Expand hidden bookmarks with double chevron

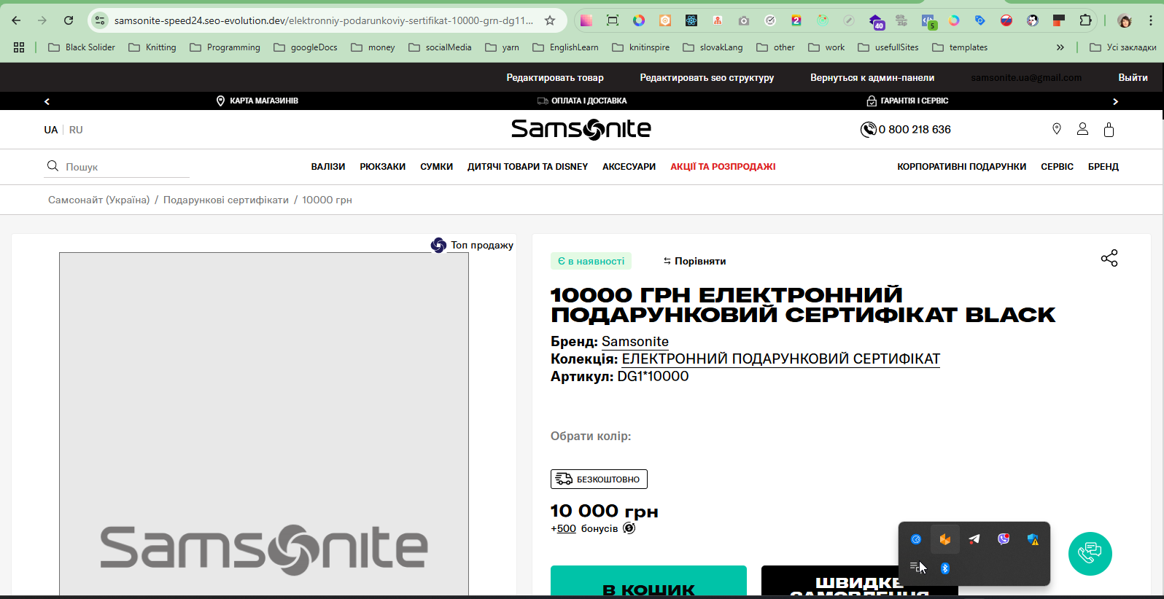click(1060, 47)
